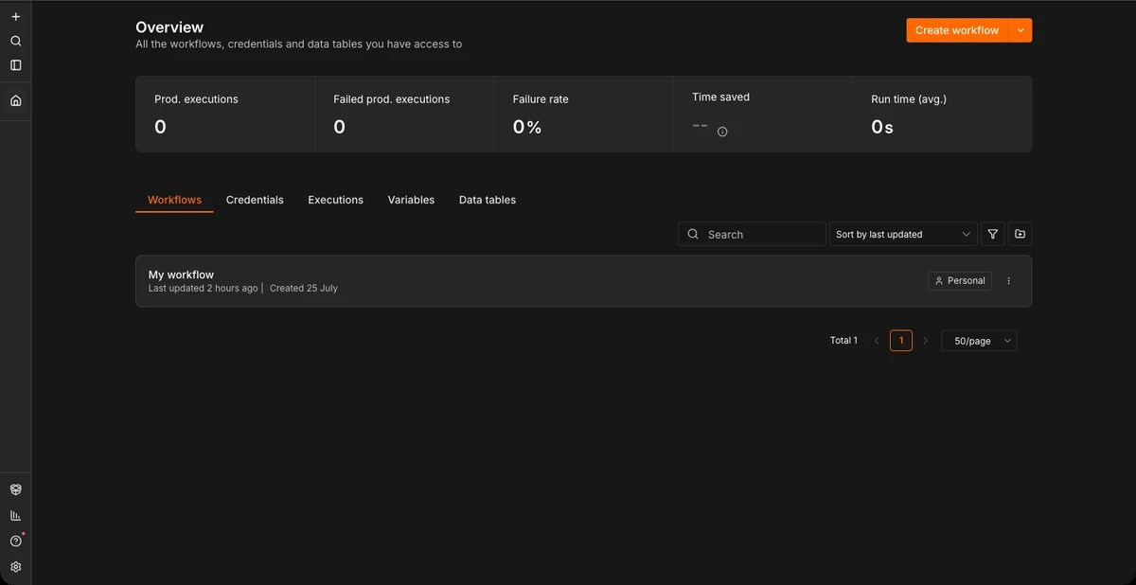This screenshot has height=585, width=1136.
Task: Go to the home Overview icon
Action: pos(15,100)
